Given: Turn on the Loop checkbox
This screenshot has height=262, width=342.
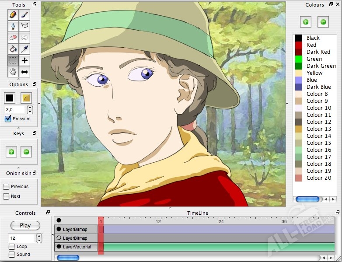Looking at the screenshot, I should click(x=12, y=247).
